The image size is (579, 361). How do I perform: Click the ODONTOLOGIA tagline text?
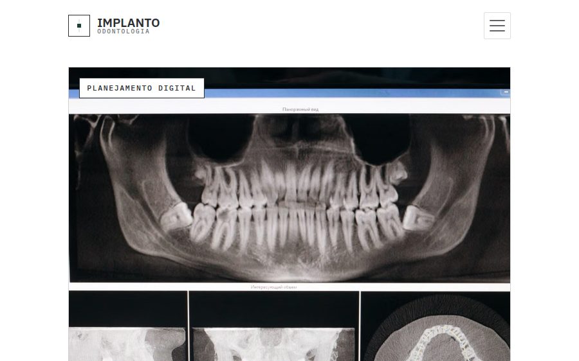(x=124, y=31)
